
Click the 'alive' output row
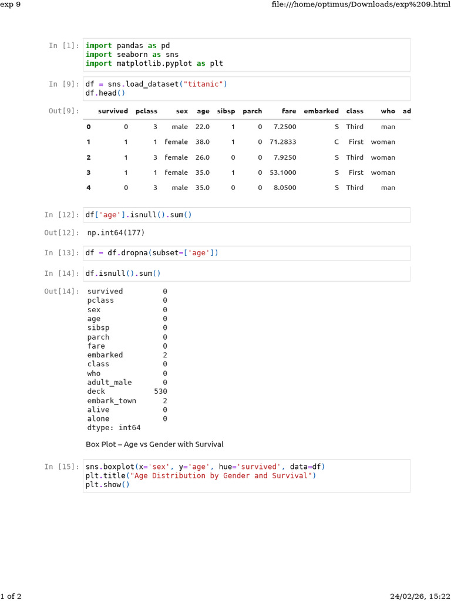127,410
